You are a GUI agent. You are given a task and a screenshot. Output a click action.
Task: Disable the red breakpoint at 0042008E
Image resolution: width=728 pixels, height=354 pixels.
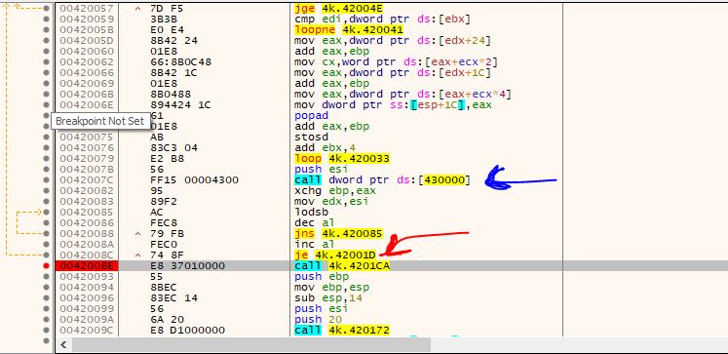click(46, 265)
